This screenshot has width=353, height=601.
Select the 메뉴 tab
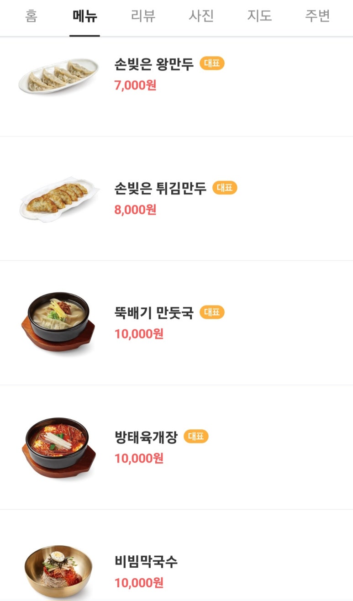point(84,16)
